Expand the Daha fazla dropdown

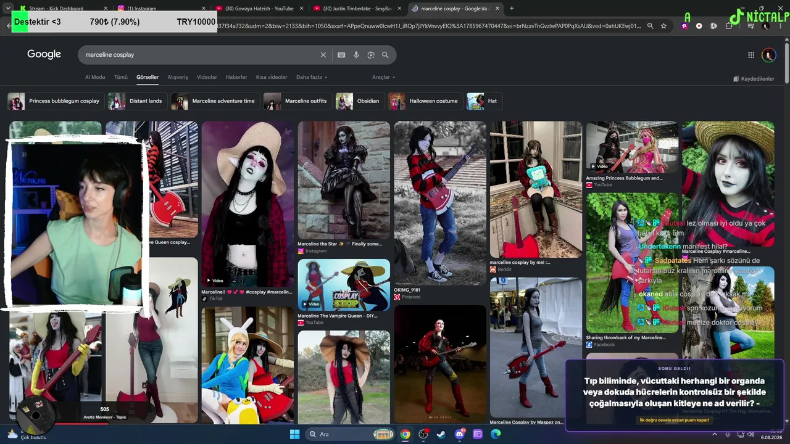(x=312, y=77)
